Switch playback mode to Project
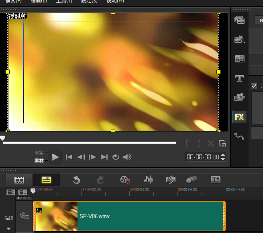The image size is (263, 233). 39,153
